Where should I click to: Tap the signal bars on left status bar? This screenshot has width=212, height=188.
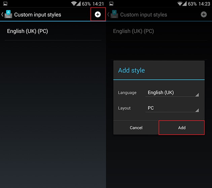[78, 4]
